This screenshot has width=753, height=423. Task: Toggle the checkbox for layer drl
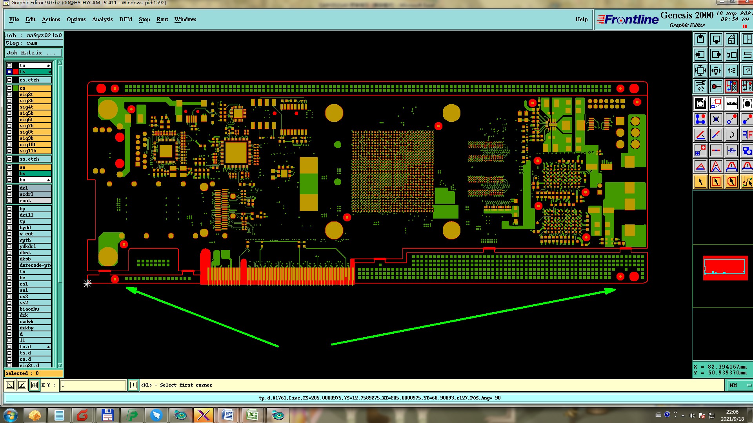coord(9,188)
